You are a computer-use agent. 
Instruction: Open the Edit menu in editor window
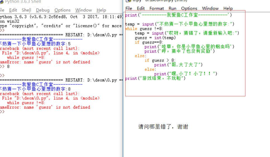141,8
